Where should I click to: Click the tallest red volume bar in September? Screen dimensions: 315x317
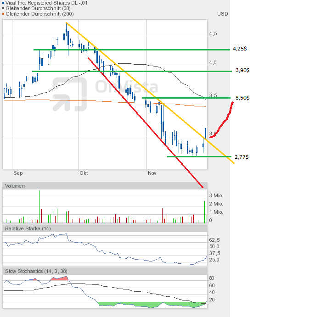[x=39, y=206]
